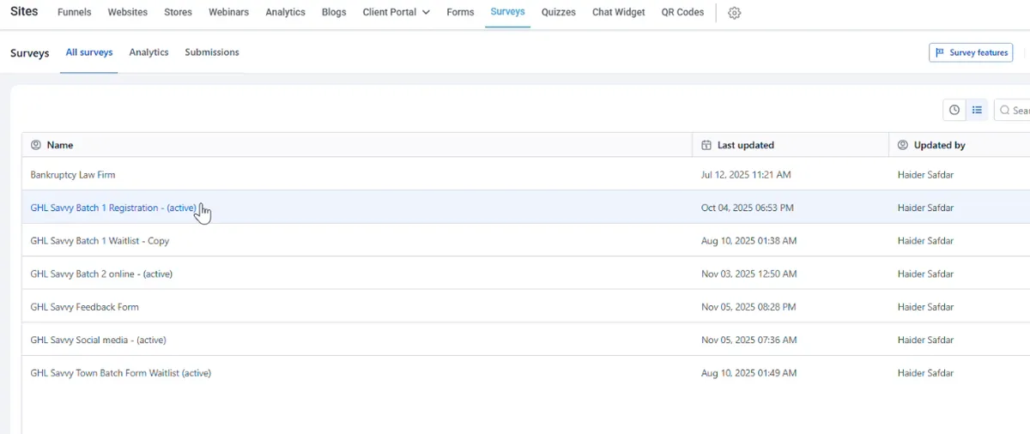The image size is (1030, 434).
Task: Click the date Nov 05, 2025 08:28 PM
Action: (x=748, y=307)
